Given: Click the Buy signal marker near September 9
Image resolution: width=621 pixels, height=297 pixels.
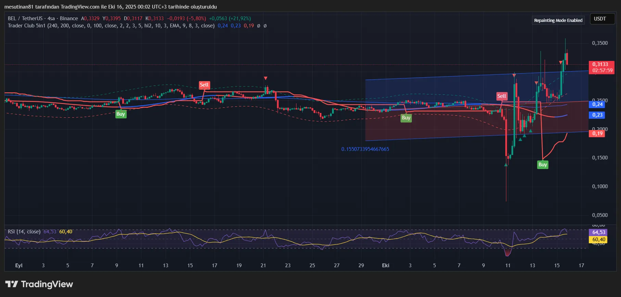Looking at the screenshot, I should coord(121,114).
